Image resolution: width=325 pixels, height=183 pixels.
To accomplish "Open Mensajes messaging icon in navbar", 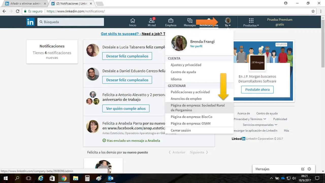I will [190, 22].
